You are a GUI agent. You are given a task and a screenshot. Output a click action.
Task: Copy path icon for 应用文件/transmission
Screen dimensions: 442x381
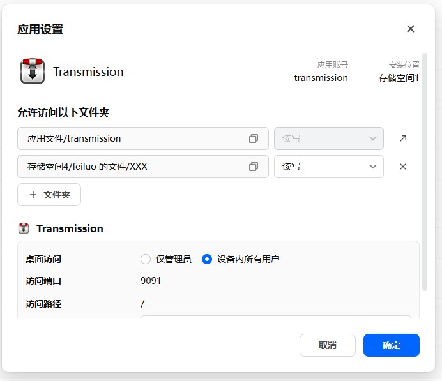click(x=254, y=138)
